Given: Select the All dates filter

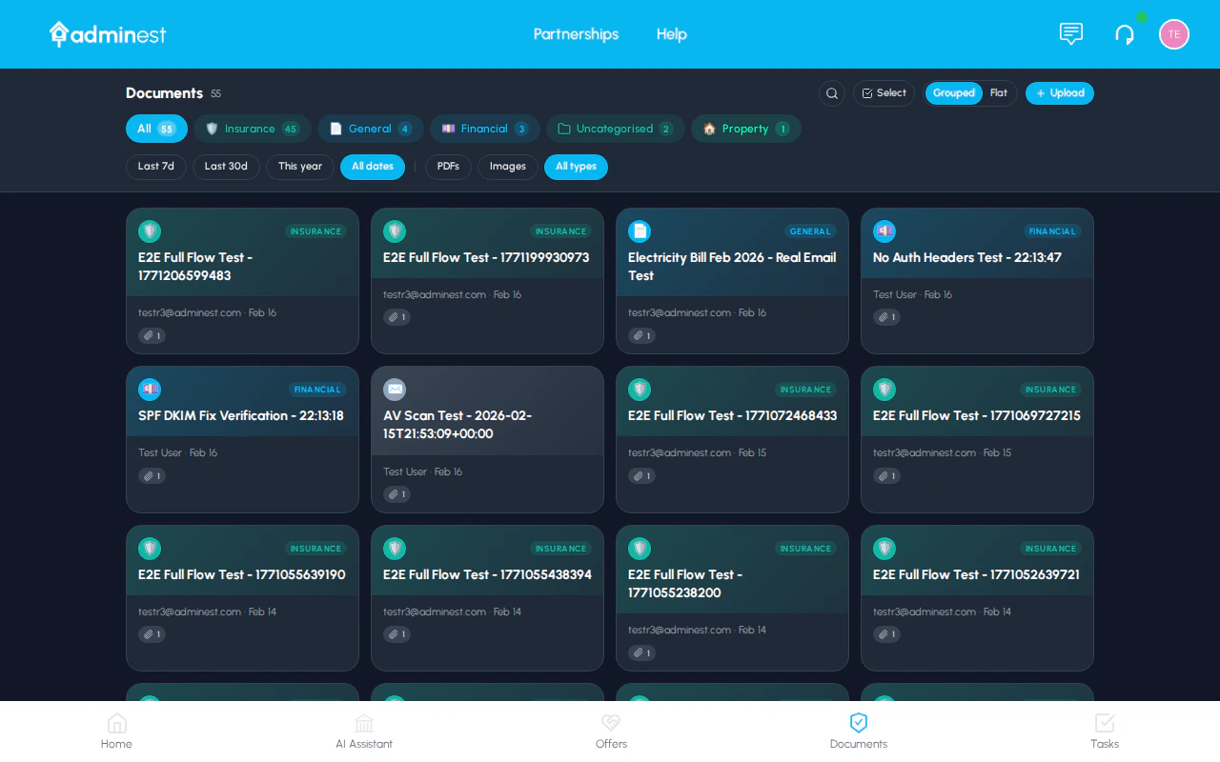Looking at the screenshot, I should click(x=373, y=167).
